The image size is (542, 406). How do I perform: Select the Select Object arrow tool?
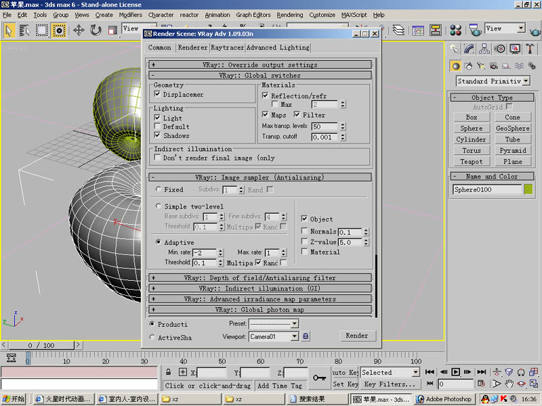pyautogui.click(x=9, y=30)
